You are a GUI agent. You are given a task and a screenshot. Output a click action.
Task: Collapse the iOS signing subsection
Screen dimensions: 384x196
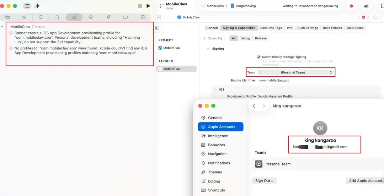[215, 89]
